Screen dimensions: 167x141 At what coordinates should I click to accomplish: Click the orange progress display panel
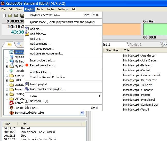[122, 29]
